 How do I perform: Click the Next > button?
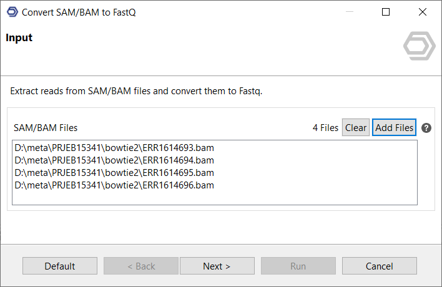[x=217, y=266]
